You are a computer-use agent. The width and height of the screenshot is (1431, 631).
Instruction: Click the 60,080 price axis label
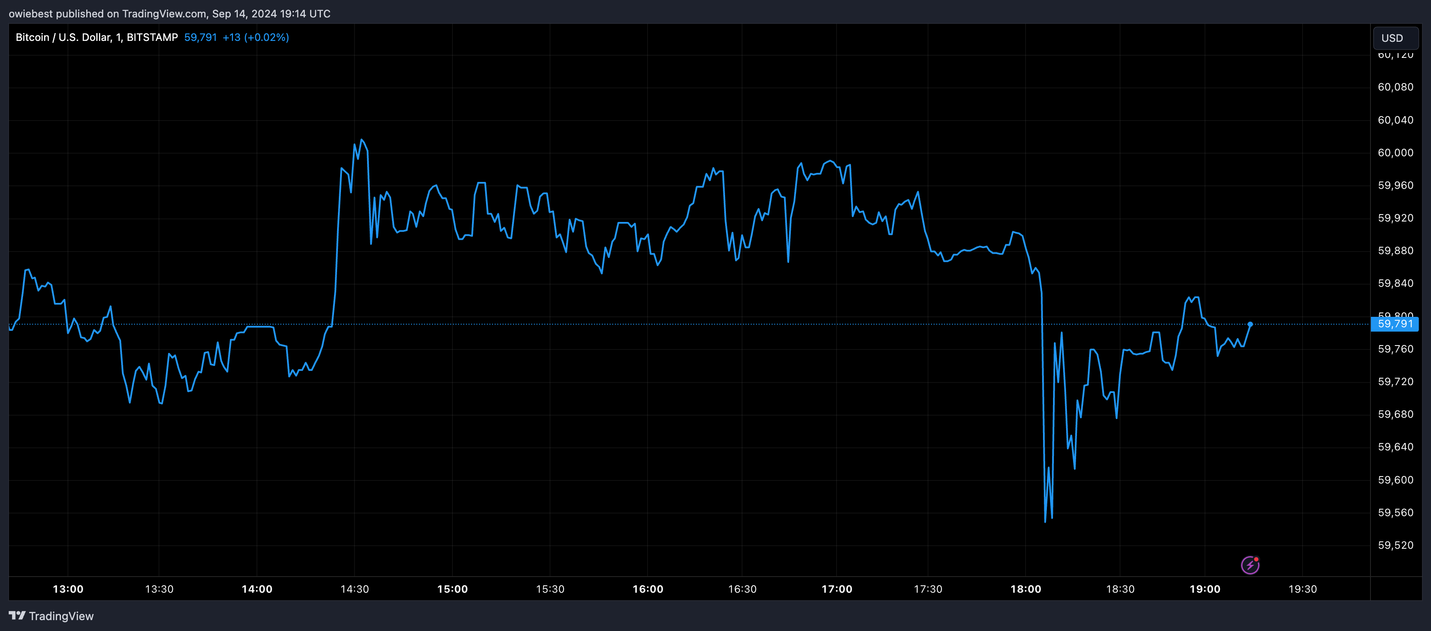pyautogui.click(x=1395, y=87)
